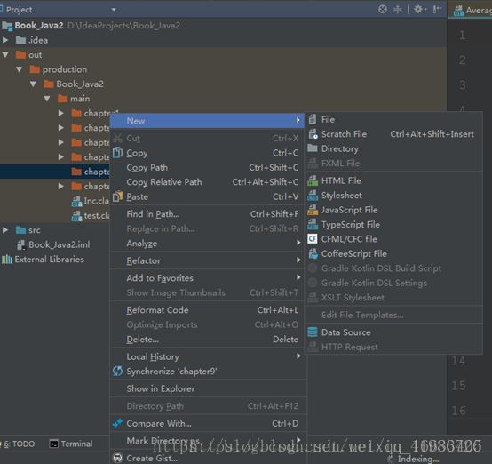The image size is (492, 464).
Task: Click the hide Project panel icon
Action: 437,9
